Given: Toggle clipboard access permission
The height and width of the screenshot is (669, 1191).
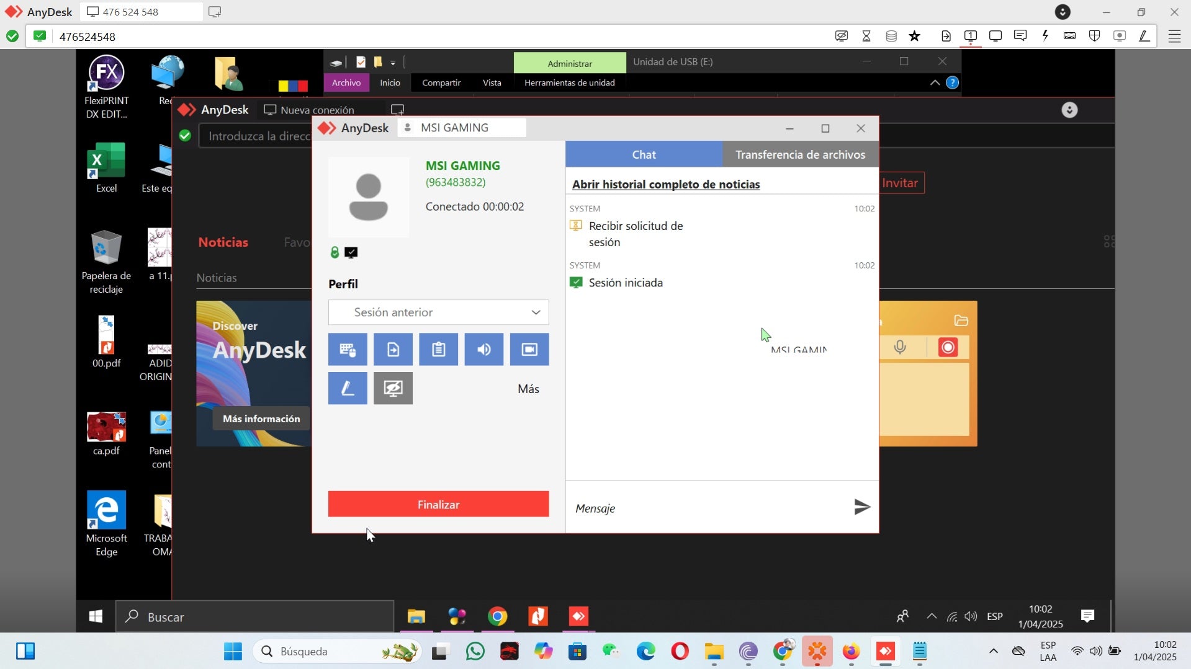Looking at the screenshot, I should click(x=438, y=350).
